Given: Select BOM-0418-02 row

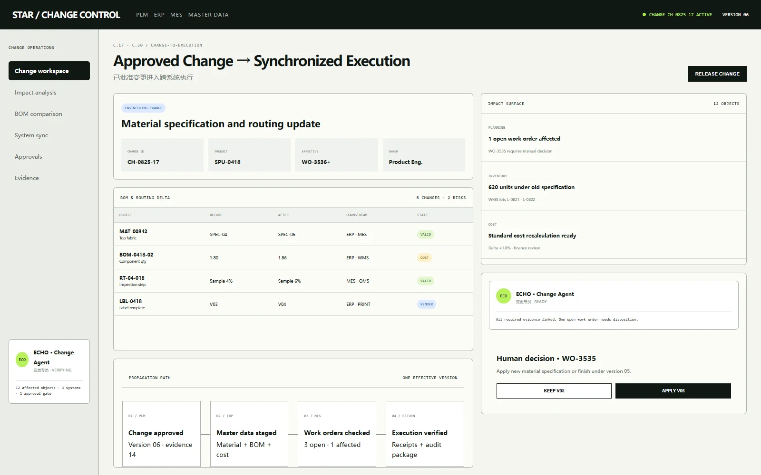Looking at the screenshot, I should tap(293, 257).
